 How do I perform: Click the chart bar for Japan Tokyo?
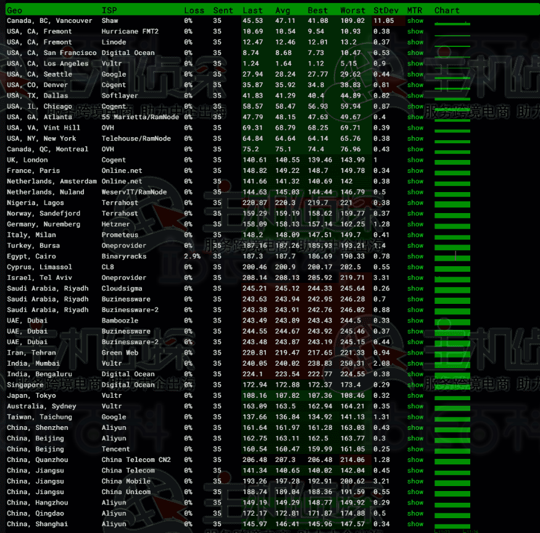point(452,397)
